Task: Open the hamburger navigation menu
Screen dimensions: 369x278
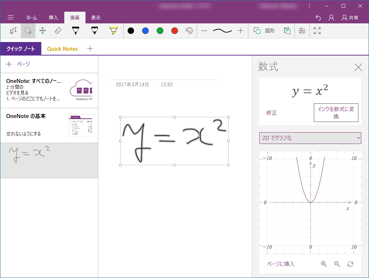Action: (10, 17)
